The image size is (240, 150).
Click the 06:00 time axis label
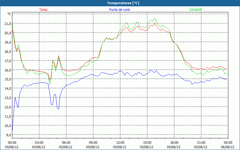pos(66,143)
